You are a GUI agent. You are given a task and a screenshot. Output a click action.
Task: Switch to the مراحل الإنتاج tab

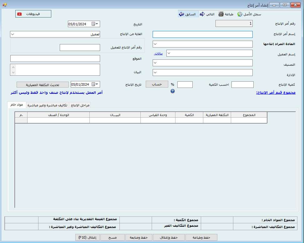tap(80, 105)
